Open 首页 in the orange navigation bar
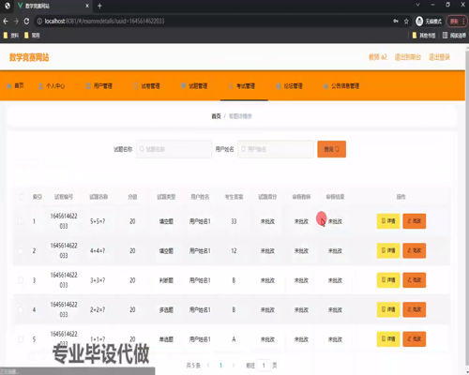469x375 pixels. tap(15, 85)
